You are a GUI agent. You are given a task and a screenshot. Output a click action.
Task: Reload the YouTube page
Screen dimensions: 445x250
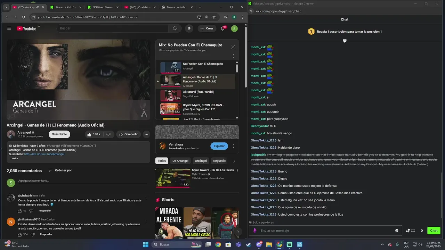click(23, 17)
